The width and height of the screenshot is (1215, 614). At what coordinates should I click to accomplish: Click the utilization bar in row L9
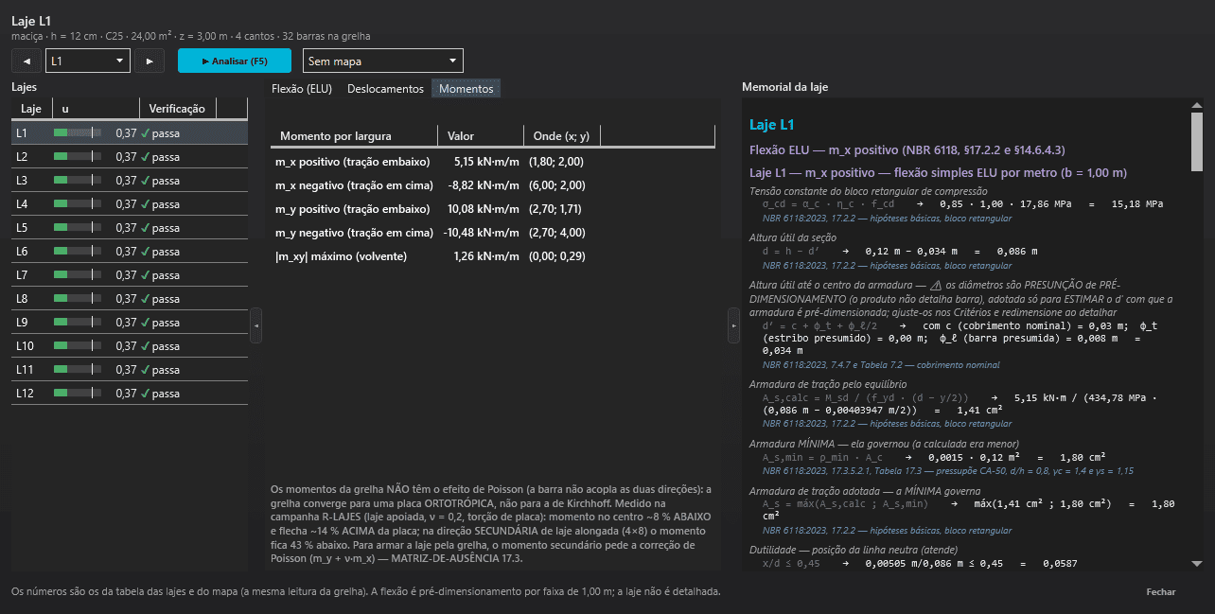[78, 323]
